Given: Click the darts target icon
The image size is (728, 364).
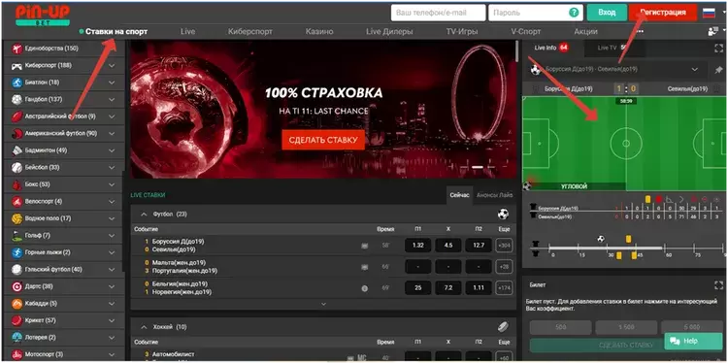Looking at the screenshot, I should coord(17,287).
